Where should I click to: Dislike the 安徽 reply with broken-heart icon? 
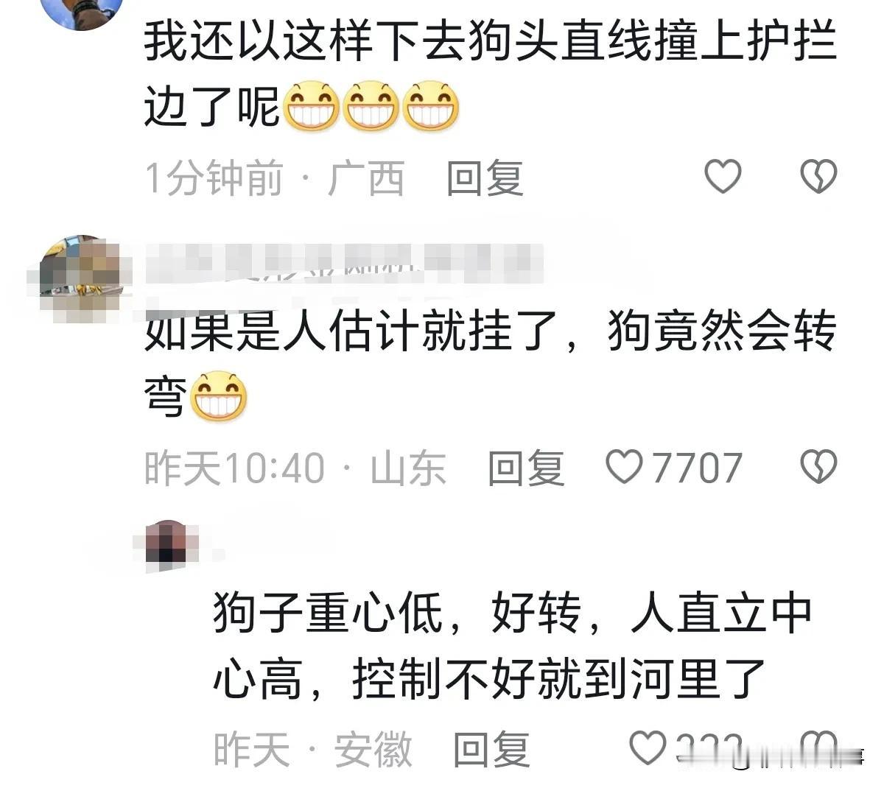click(x=818, y=748)
